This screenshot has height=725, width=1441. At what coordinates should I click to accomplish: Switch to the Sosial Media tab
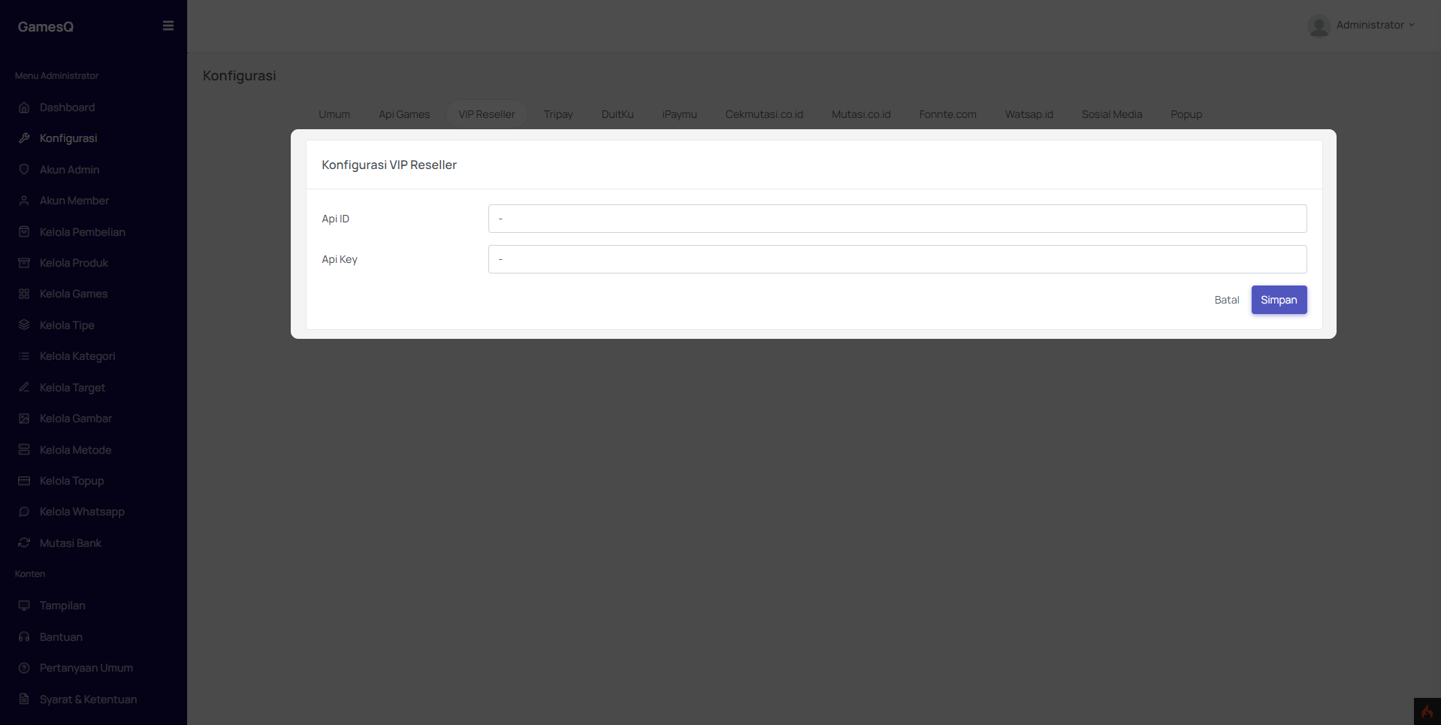click(1112, 114)
